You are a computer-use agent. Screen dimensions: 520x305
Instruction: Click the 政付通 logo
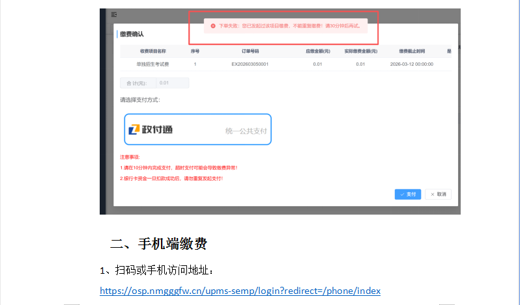tap(151, 129)
